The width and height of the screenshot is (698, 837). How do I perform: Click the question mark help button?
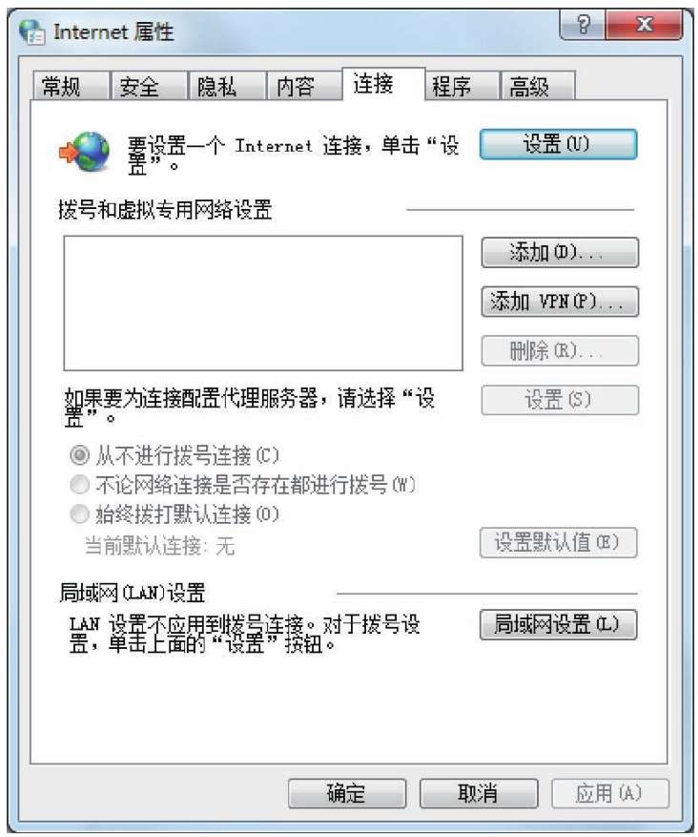coord(584,25)
